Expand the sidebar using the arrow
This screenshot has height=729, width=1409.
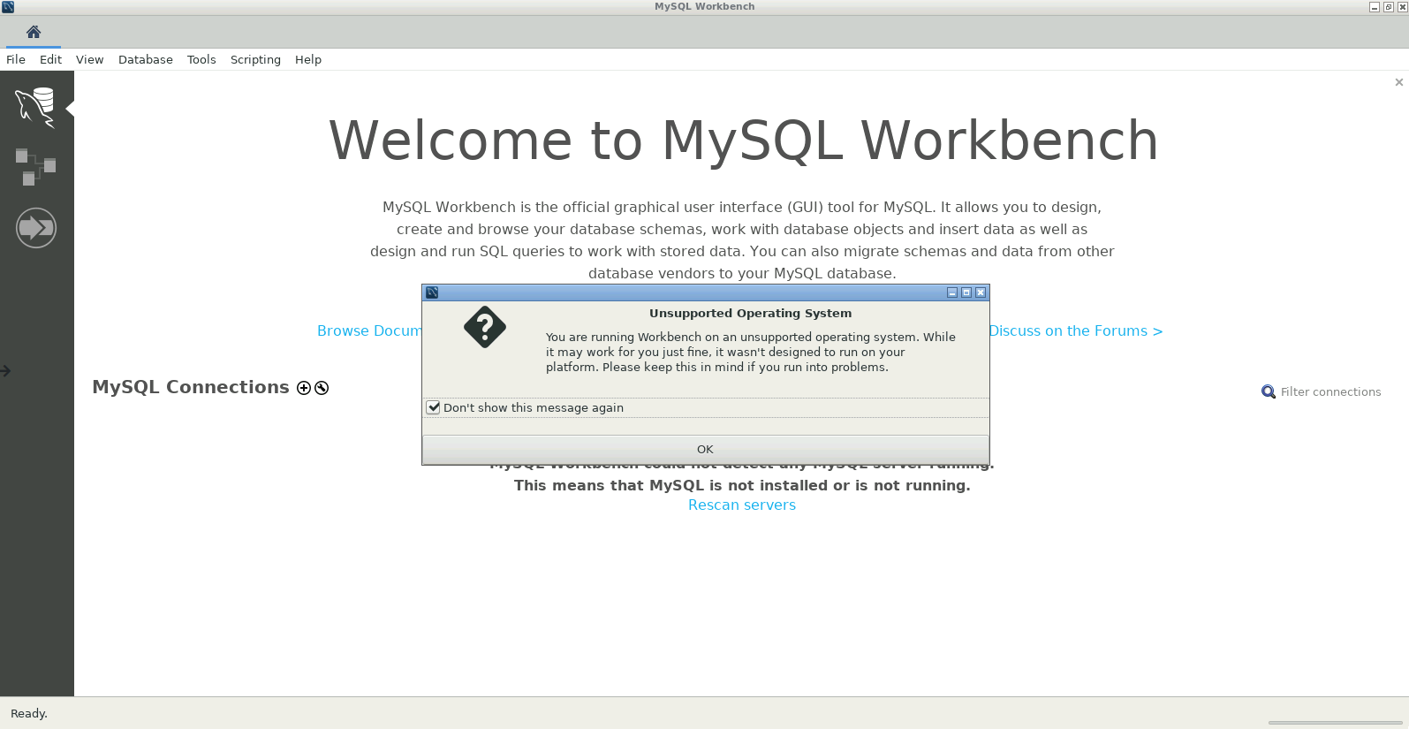tap(5, 371)
